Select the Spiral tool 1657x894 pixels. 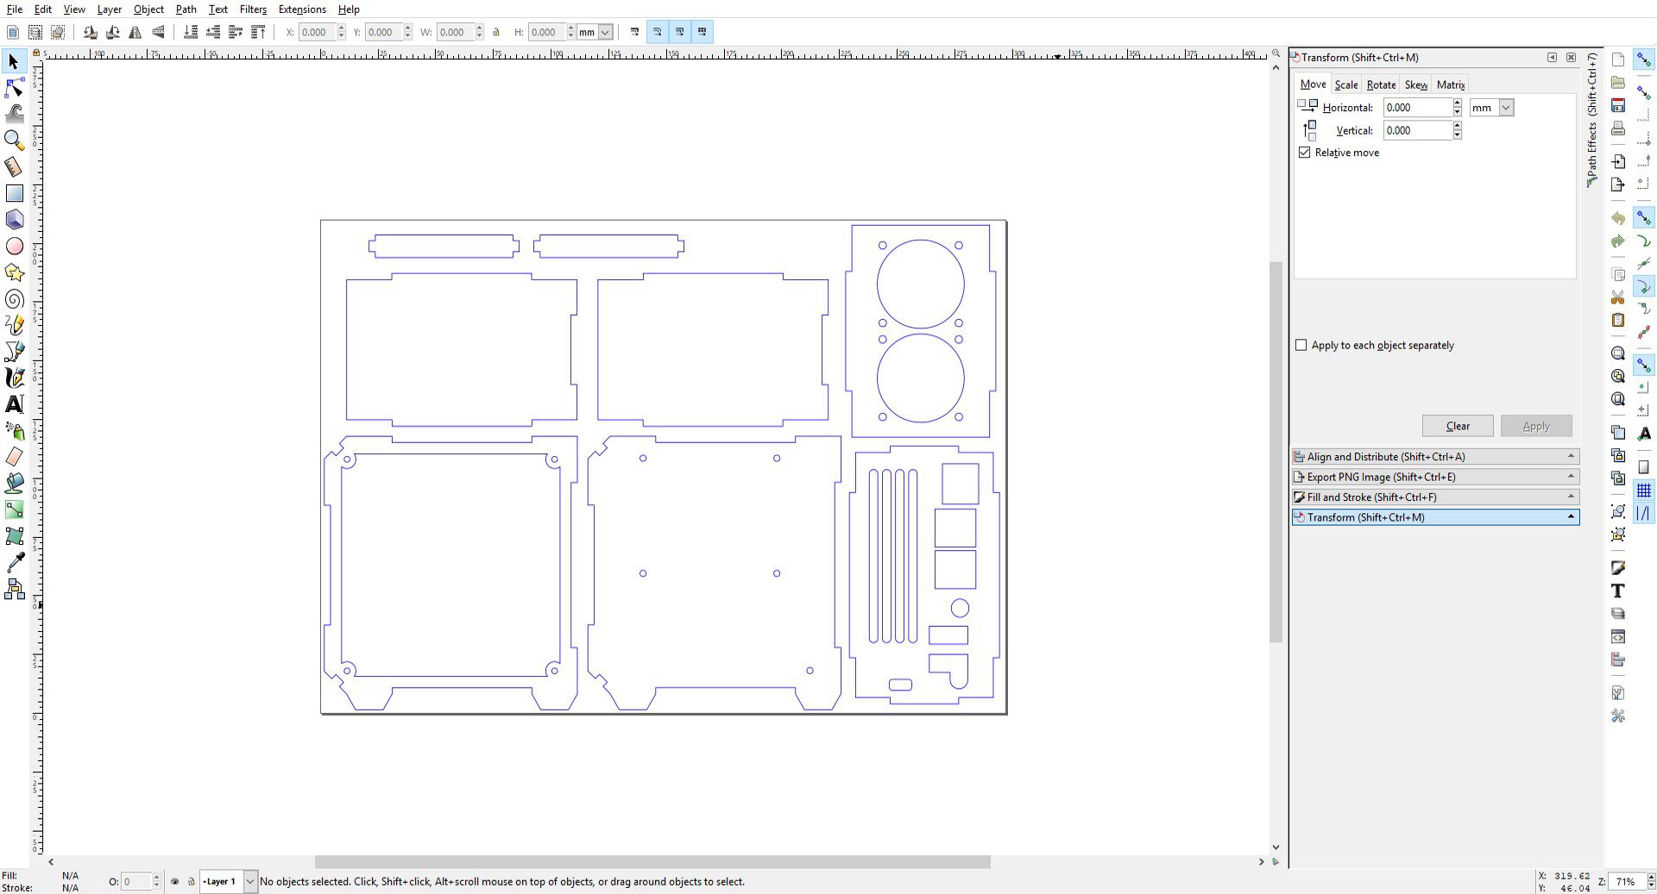pos(14,299)
